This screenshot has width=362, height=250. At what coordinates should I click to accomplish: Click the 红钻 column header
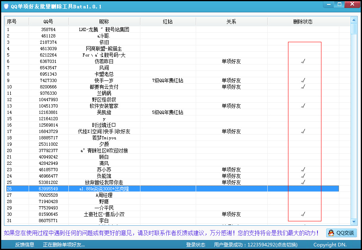167,21
